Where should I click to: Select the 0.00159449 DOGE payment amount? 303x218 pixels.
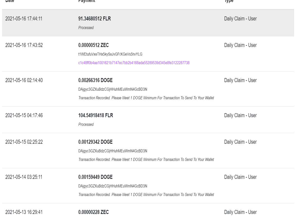pos(95,177)
